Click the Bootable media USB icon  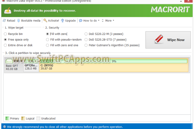[19, 20]
